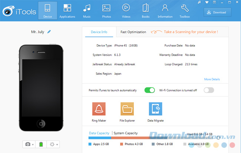Click Take a Scanning for your device

(191, 32)
